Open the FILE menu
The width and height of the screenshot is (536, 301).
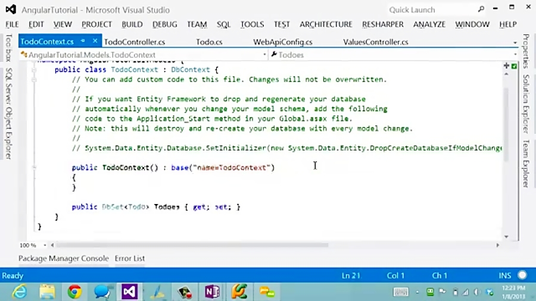tap(12, 24)
